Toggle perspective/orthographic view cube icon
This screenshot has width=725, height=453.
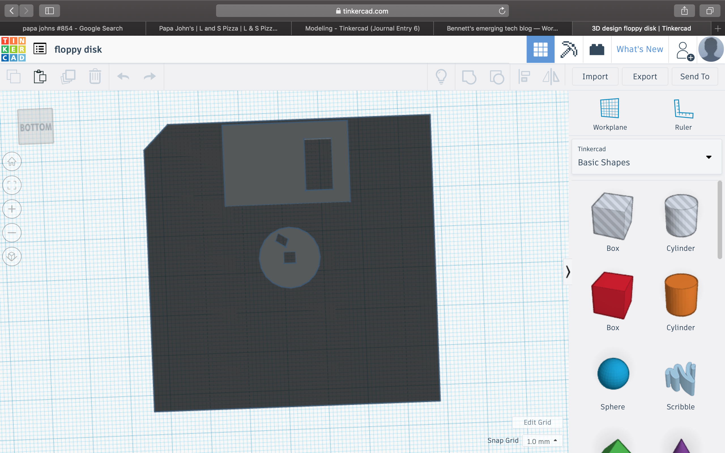(12, 257)
